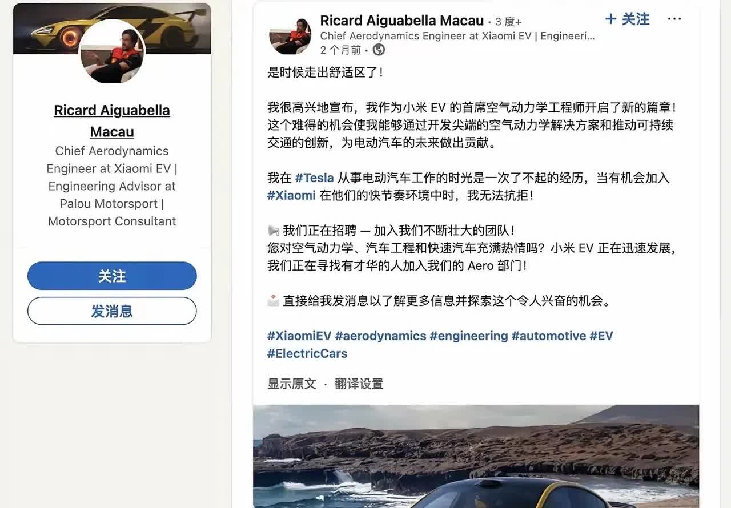Open the three-dot post options menu
This screenshot has height=508, width=731.
[674, 19]
